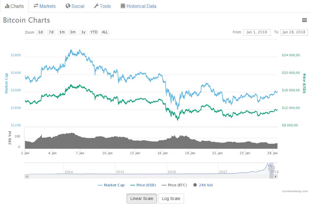Viewport: 328px width, 213px height.
Task: Click the 22. Jan x-axis label
Action: click(x=217, y=153)
